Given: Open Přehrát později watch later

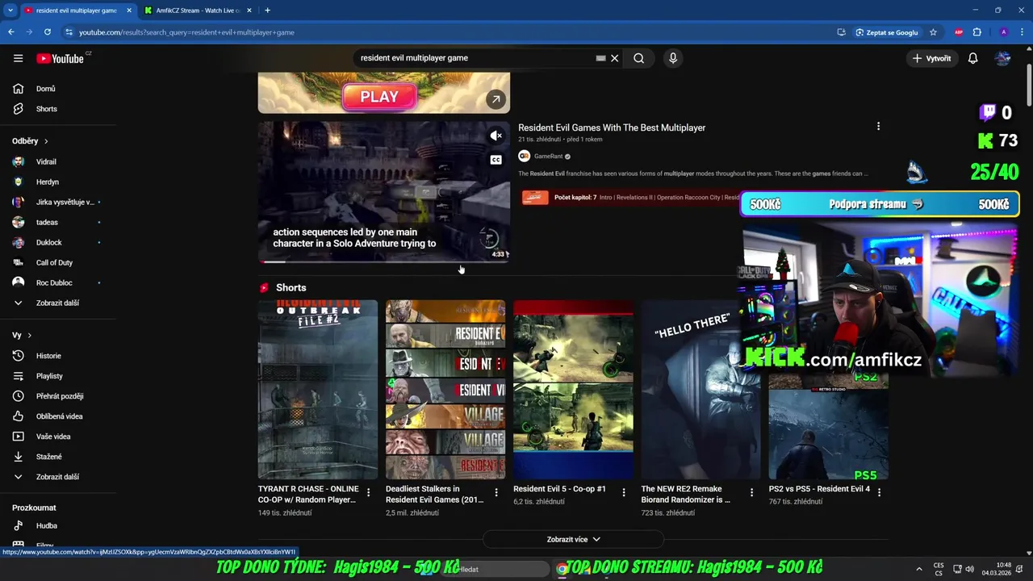Looking at the screenshot, I should [x=58, y=396].
